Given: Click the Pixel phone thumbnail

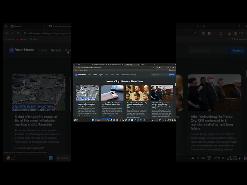Looking at the screenshot, I should pos(112,92).
